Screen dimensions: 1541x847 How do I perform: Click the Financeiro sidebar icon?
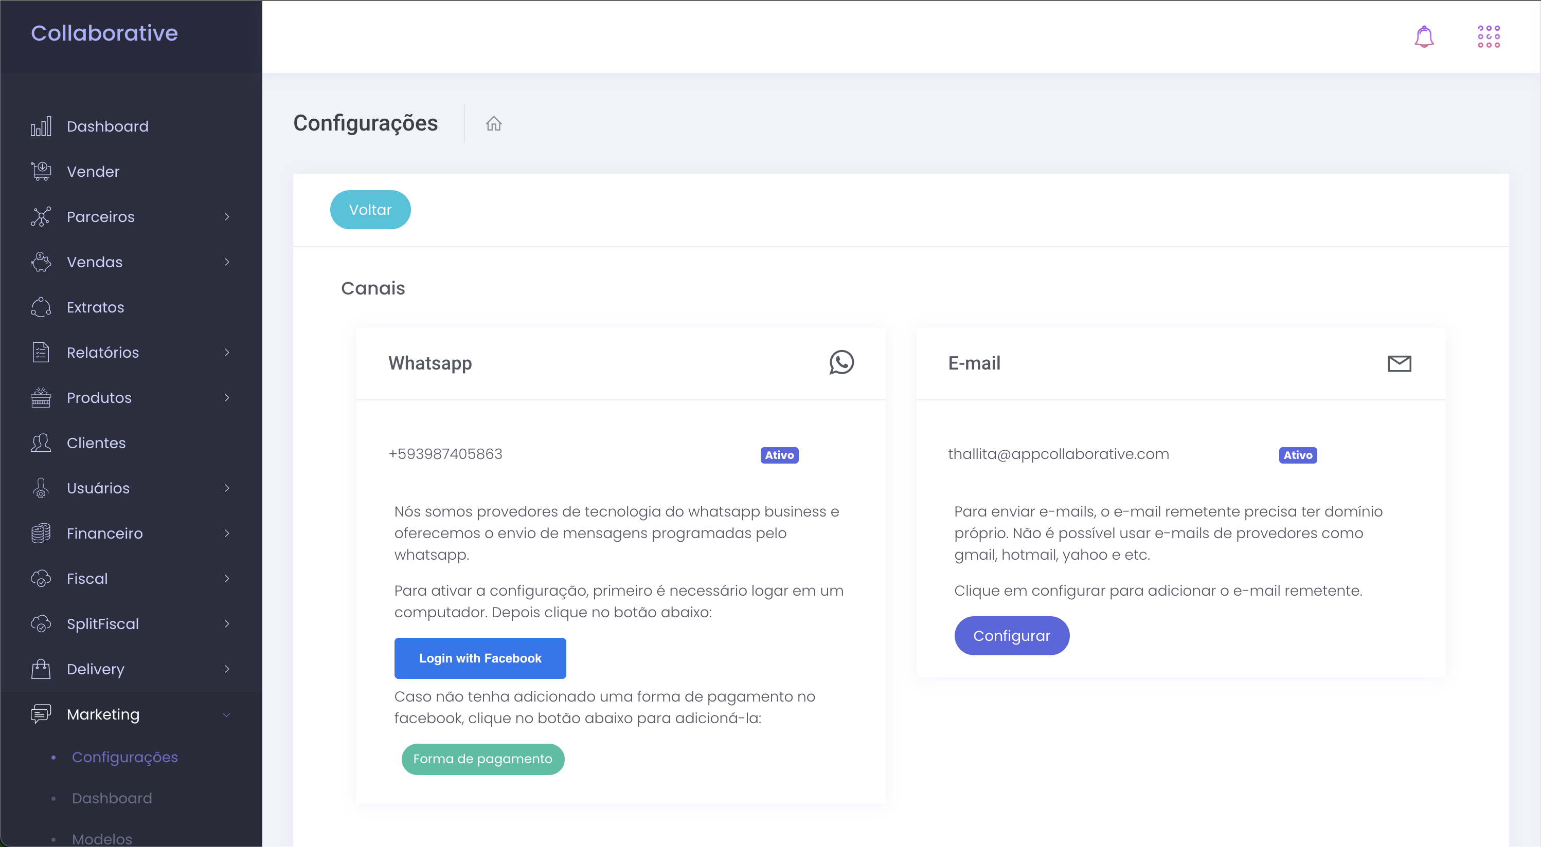pyautogui.click(x=40, y=533)
